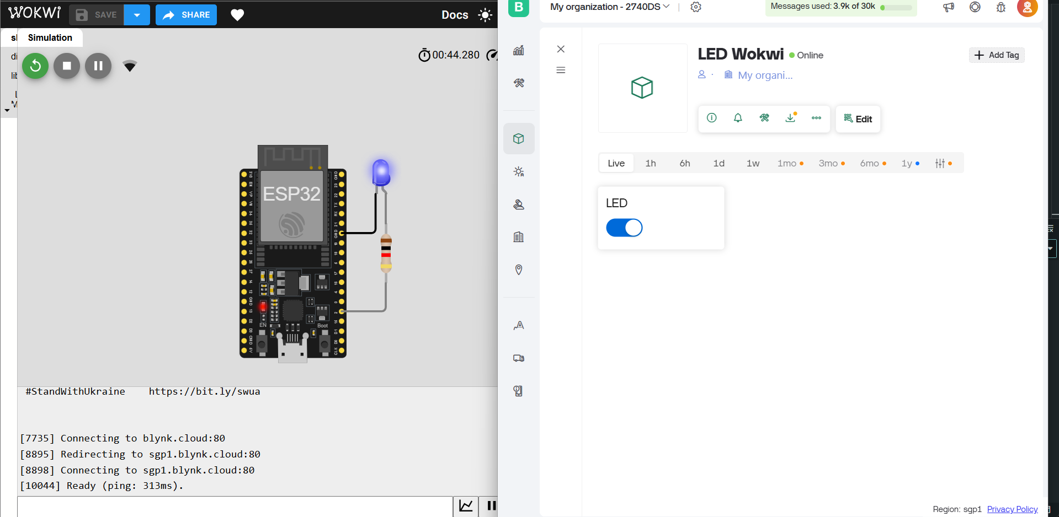This screenshot has width=1059, height=517.
Task: Click the Edit dashboard button
Action: [x=858, y=119]
